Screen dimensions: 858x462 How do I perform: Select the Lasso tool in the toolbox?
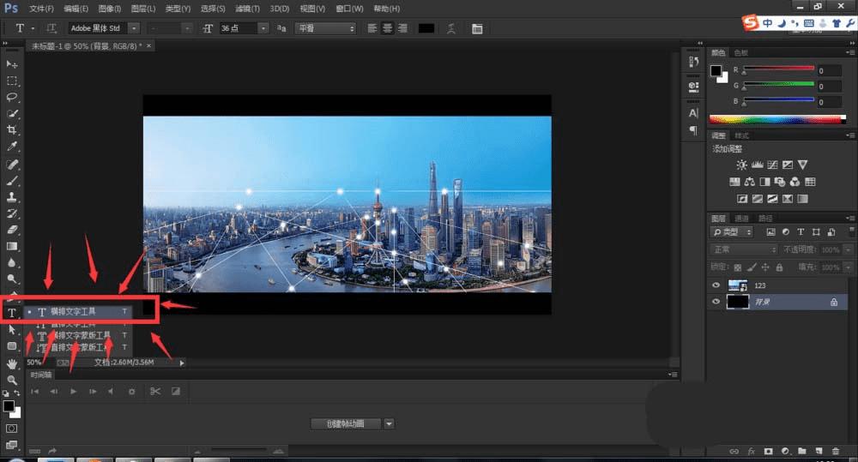(x=12, y=97)
